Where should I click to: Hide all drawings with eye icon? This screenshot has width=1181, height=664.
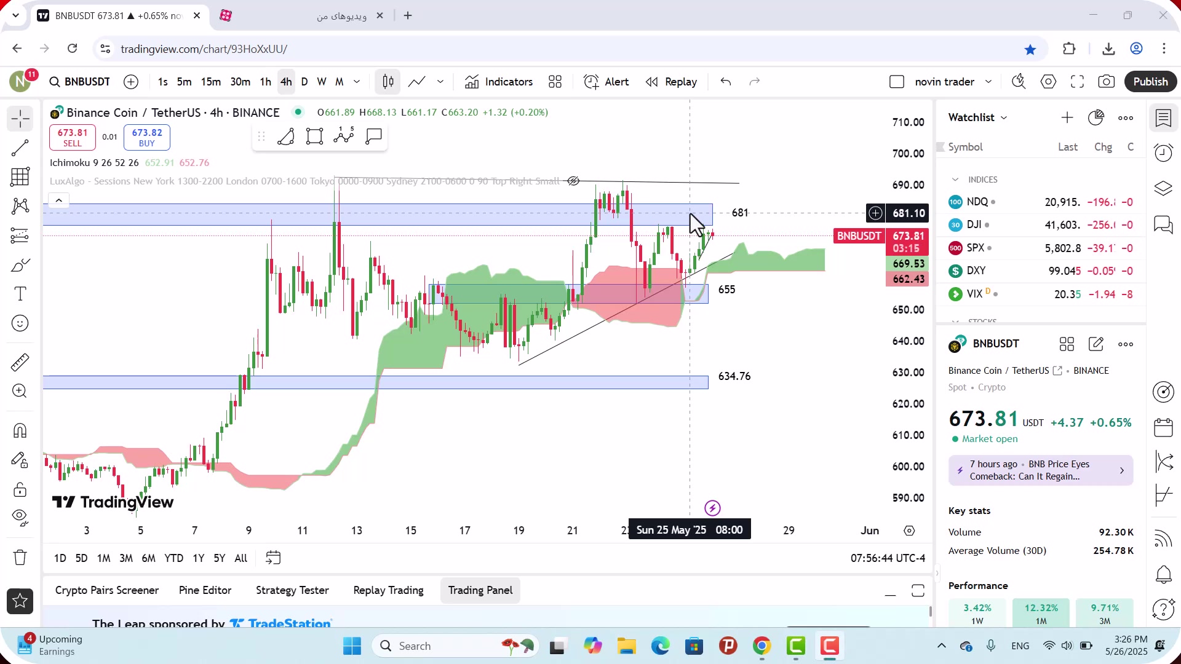pos(20,518)
